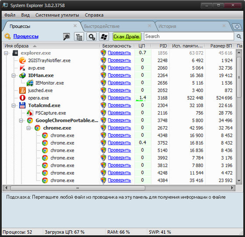Click the shield icon in the avp.exe row
The height and width of the screenshot is (237, 245).
103,67
